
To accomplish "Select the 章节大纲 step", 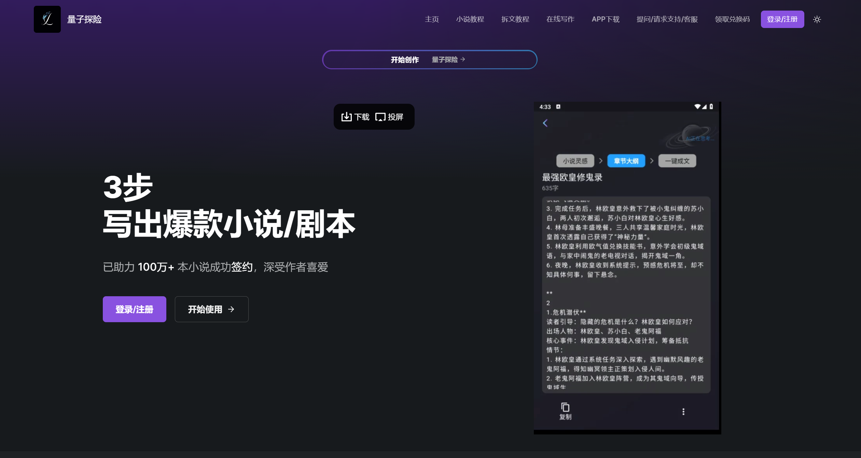I will pyautogui.click(x=626, y=160).
